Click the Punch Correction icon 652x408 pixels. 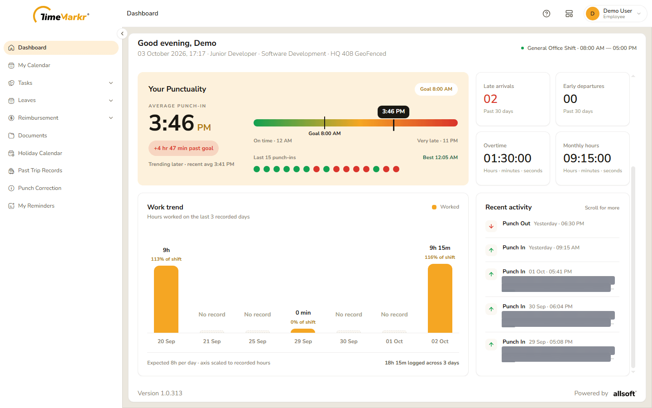[x=11, y=188]
